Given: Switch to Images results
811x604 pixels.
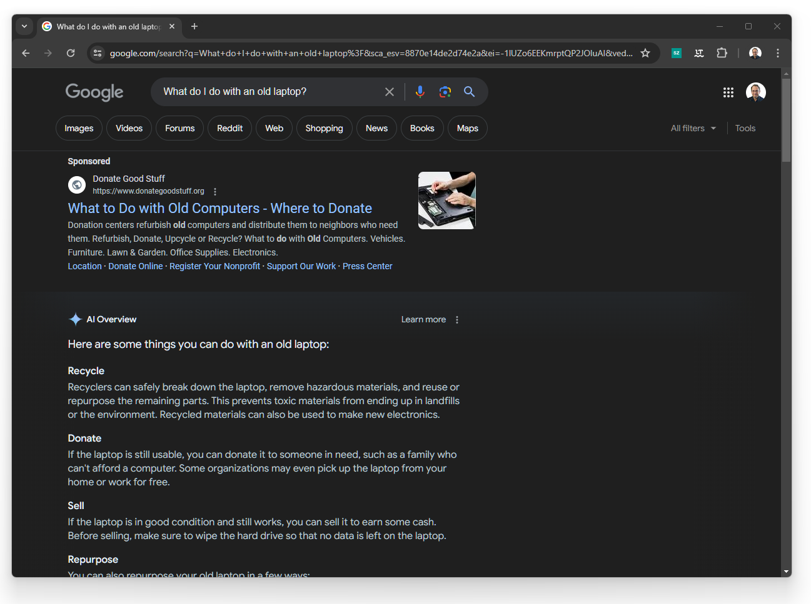Looking at the screenshot, I should pos(79,128).
